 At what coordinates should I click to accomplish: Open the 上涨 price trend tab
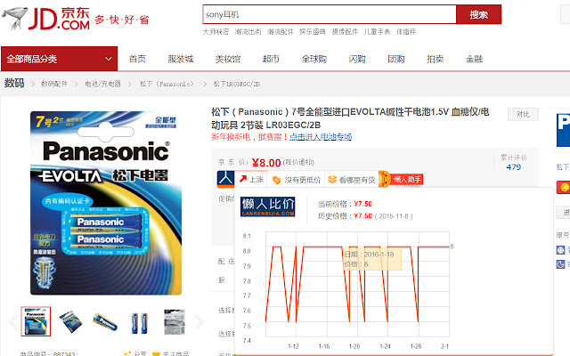(x=251, y=180)
